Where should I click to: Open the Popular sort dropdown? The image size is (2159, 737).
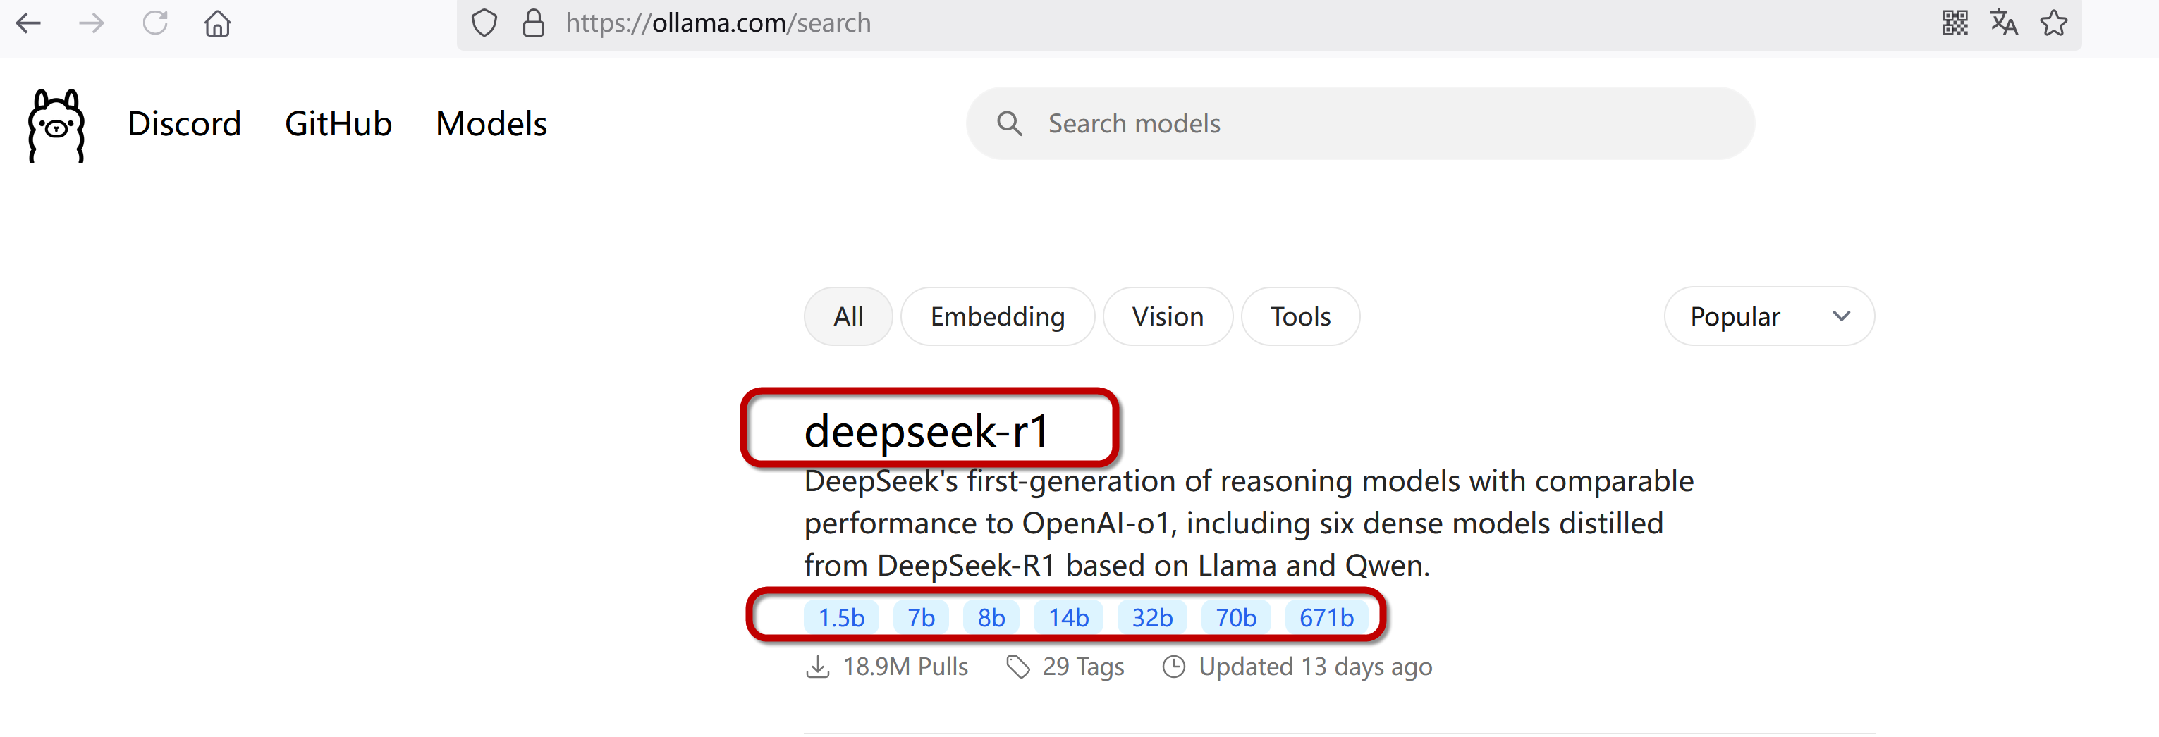[x=1769, y=316]
